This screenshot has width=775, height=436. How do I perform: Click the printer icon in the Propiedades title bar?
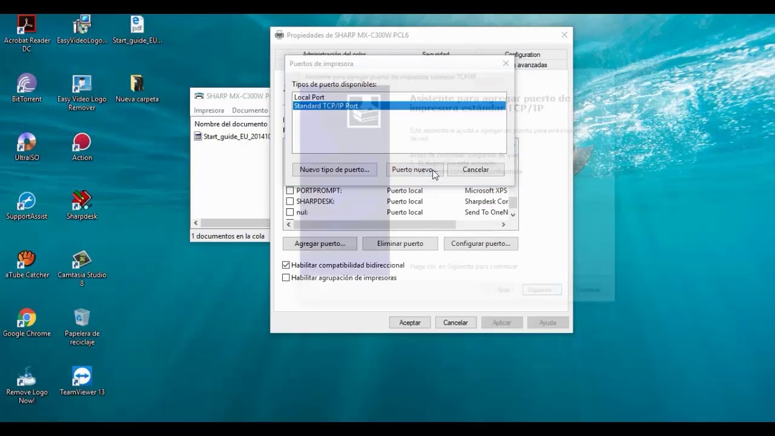click(x=279, y=35)
